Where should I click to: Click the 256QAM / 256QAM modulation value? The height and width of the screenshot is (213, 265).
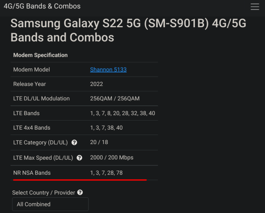[115, 99]
